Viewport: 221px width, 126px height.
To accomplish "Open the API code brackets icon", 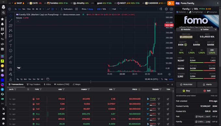I will click(x=2, y=44).
